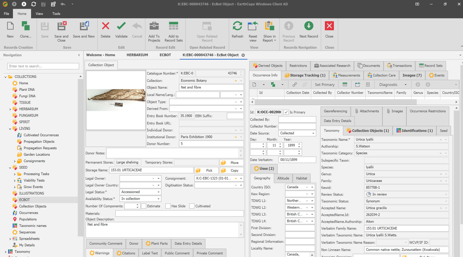Open the Collection dropdown

point(241,81)
